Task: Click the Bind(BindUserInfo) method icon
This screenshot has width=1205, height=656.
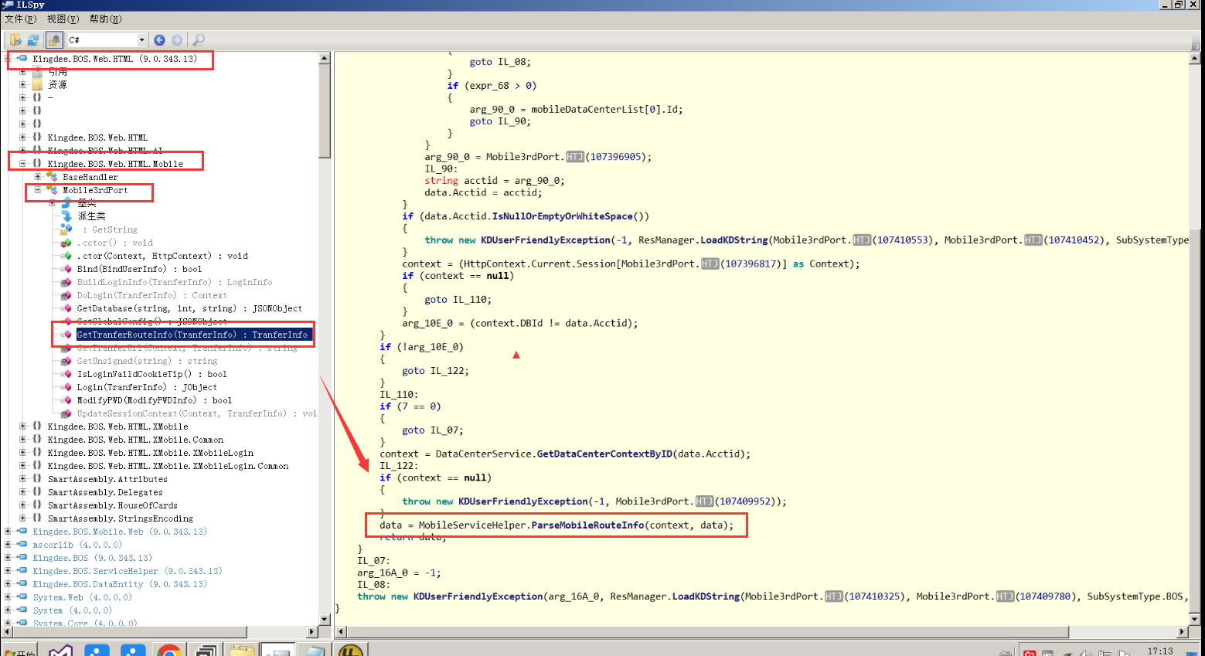Action: pos(67,269)
